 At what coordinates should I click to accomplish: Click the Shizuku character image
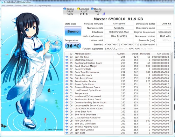pyautogui.click(x=32, y=69)
